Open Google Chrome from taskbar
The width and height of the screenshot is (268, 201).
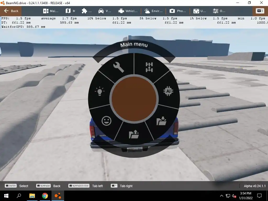coord(45,196)
